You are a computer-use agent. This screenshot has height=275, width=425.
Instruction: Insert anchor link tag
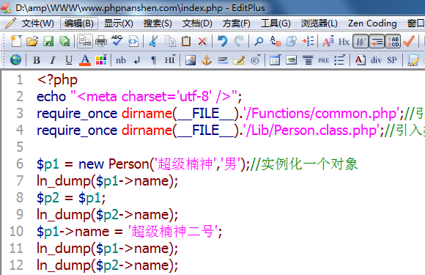point(207,60)
